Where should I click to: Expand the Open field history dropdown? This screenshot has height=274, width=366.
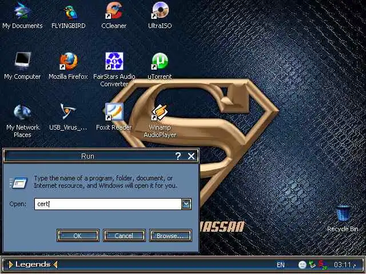tap(186, 204)
